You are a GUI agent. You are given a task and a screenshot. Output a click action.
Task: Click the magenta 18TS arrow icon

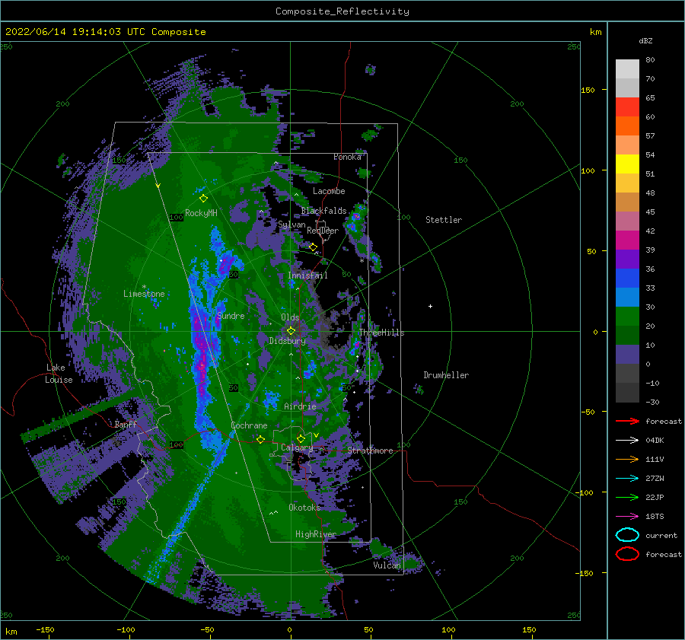click(627, 517)
